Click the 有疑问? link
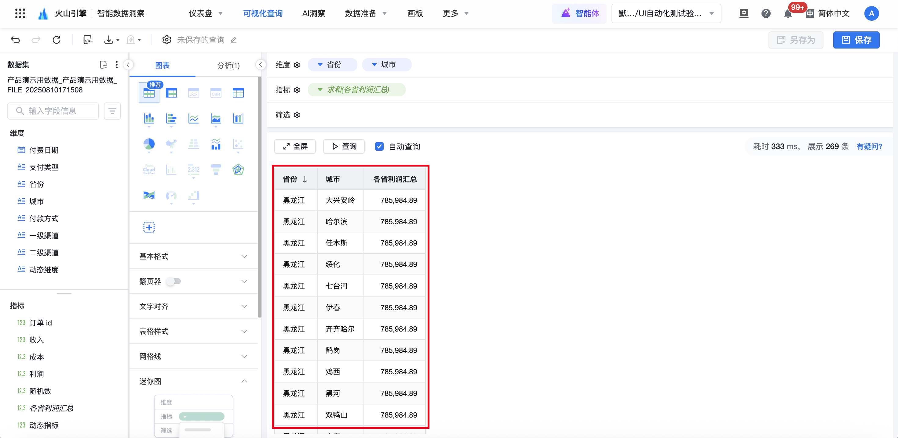Image resolution: width=898 pixels, height=438 pixels. tap(869, 147)
